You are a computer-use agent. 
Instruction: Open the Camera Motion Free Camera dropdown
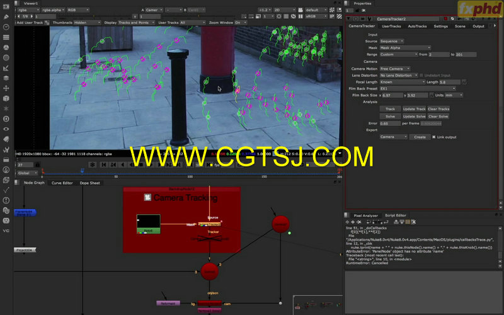[x=395, y=69]
